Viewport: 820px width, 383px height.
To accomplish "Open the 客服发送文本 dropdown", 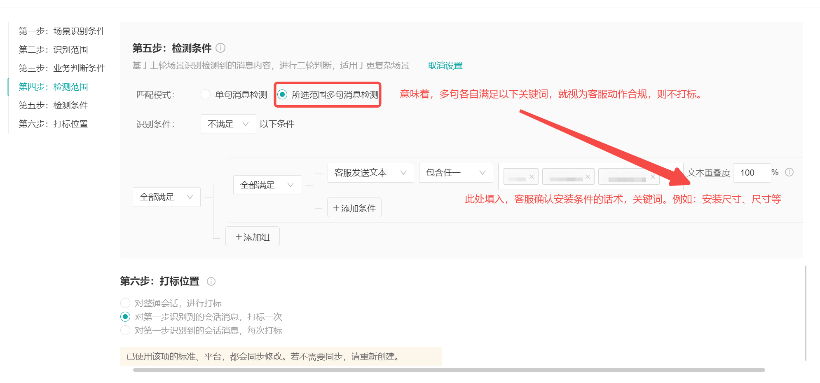I will click(x=370, y=173).
